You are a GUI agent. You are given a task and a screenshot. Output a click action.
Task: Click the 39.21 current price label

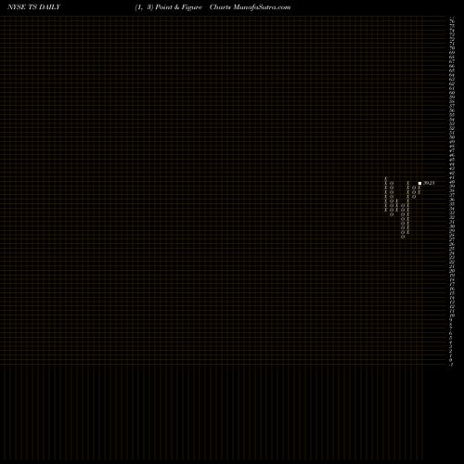point(429,183)
